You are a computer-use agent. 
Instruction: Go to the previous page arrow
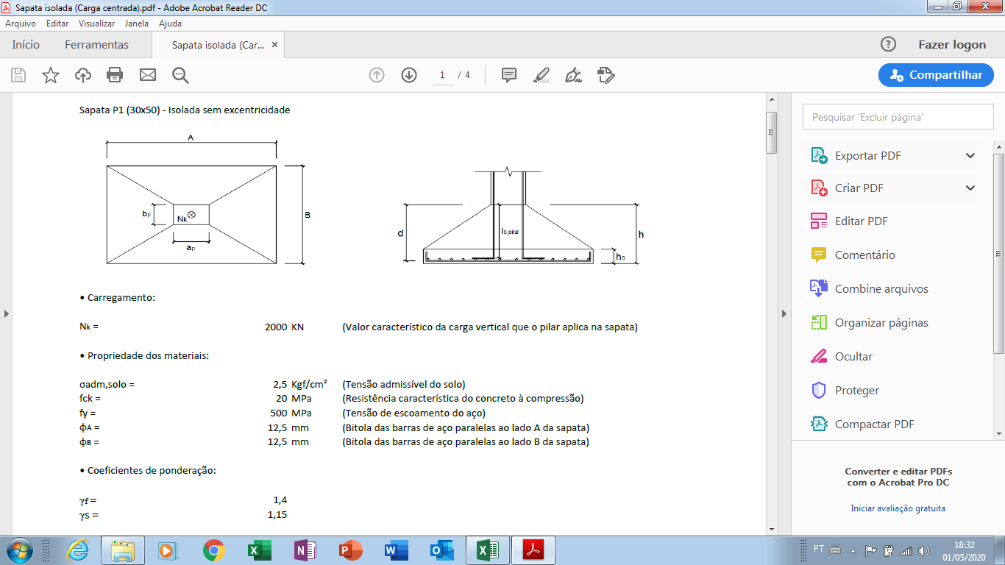click(377, 75)
